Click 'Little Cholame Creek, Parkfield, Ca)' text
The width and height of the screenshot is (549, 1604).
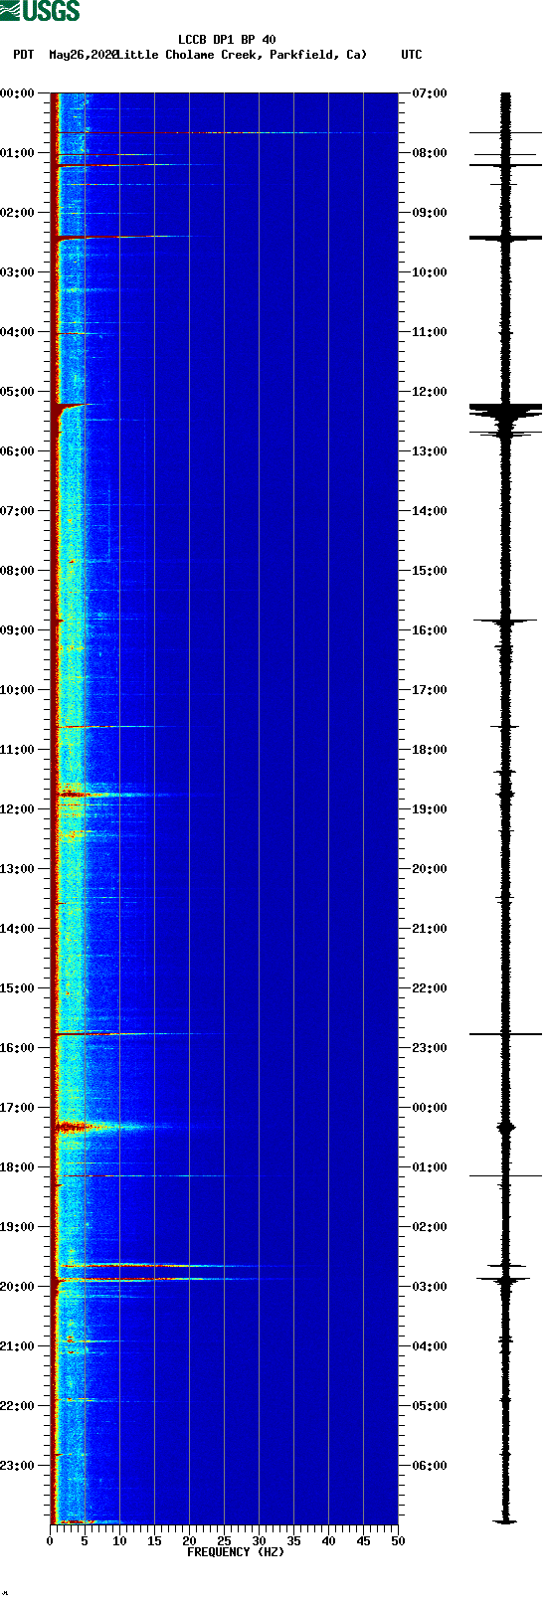point(242,55)
